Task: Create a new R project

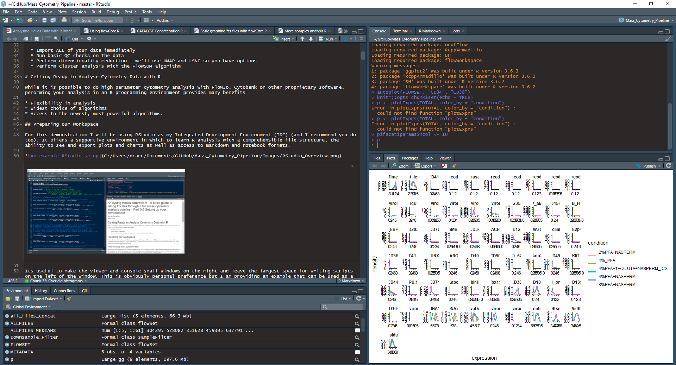Action: tap(20, 20)
